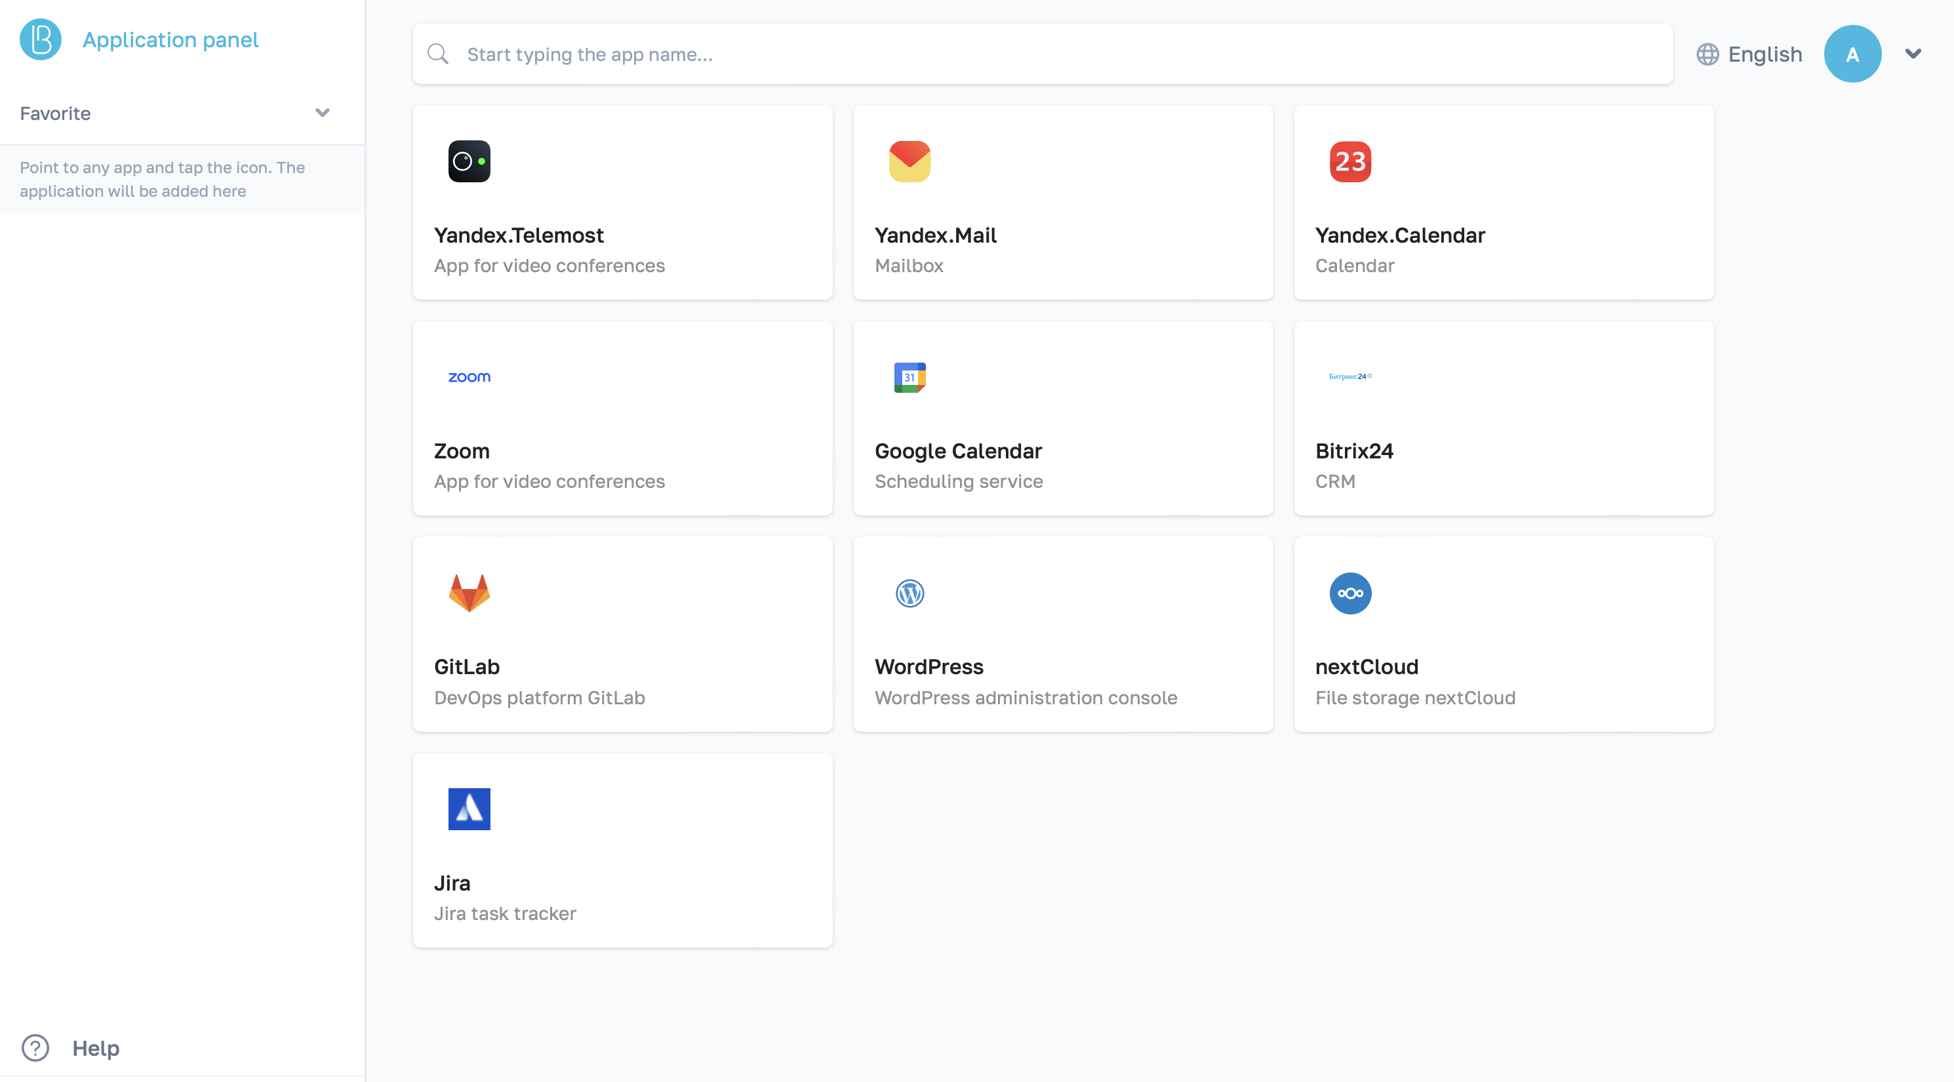
Task: Open Yandex.Calendar
Action: click(1504, 203)
